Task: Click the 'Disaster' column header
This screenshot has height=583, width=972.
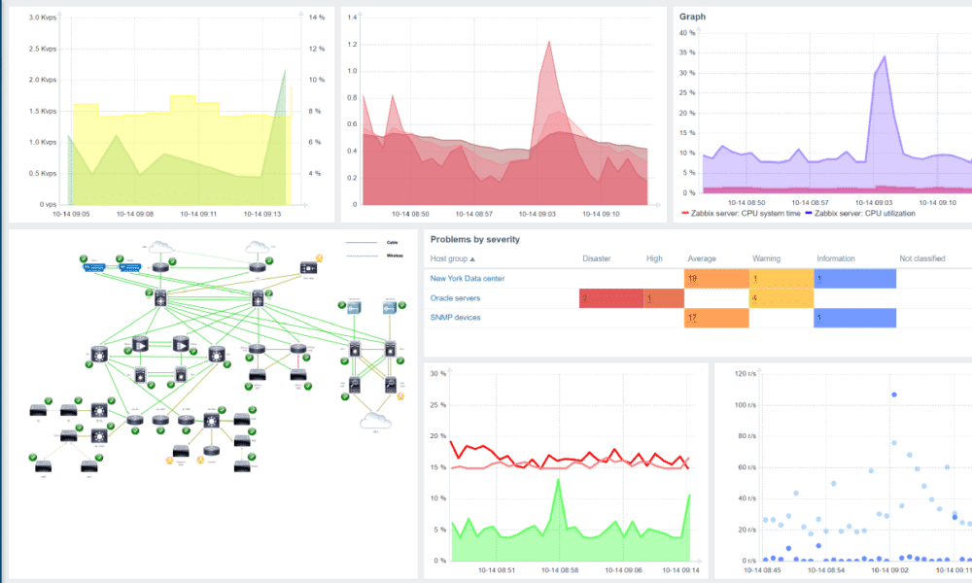Action: tap(597, 258)
